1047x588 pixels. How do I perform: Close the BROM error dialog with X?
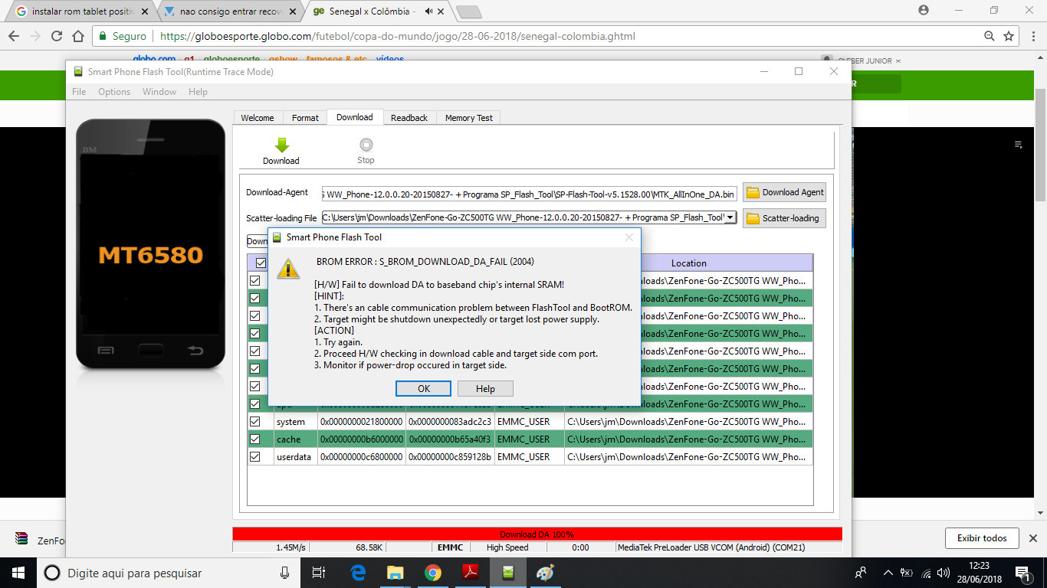click(x=629, y=237)
